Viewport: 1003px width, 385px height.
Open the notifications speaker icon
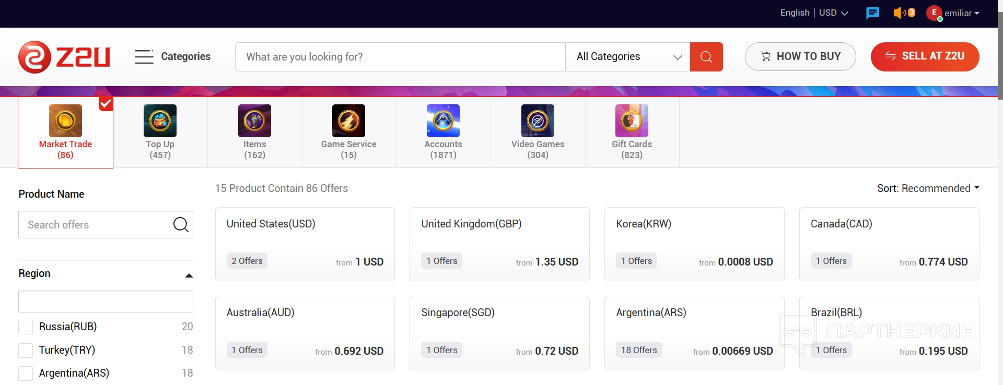tap(904, 13)
